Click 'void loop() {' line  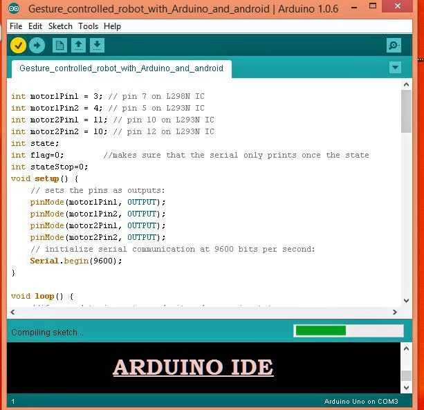click(42, 296)
